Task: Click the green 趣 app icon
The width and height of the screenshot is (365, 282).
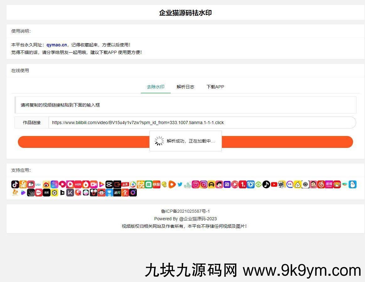Action: (148, 185)
